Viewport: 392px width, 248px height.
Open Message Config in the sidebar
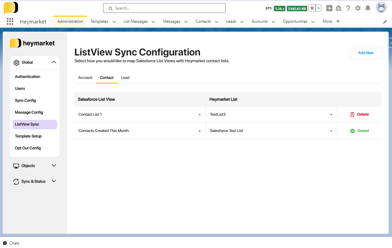click(x=29, y=112)
